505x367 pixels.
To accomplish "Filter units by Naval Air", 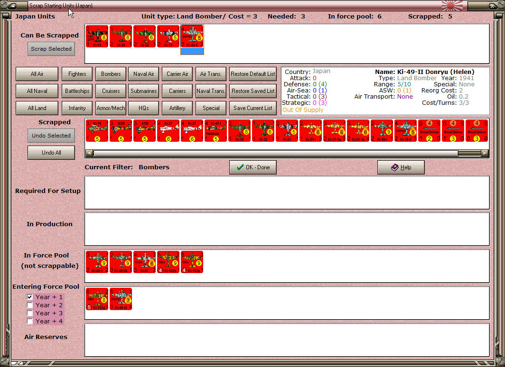I will [144, 74].
